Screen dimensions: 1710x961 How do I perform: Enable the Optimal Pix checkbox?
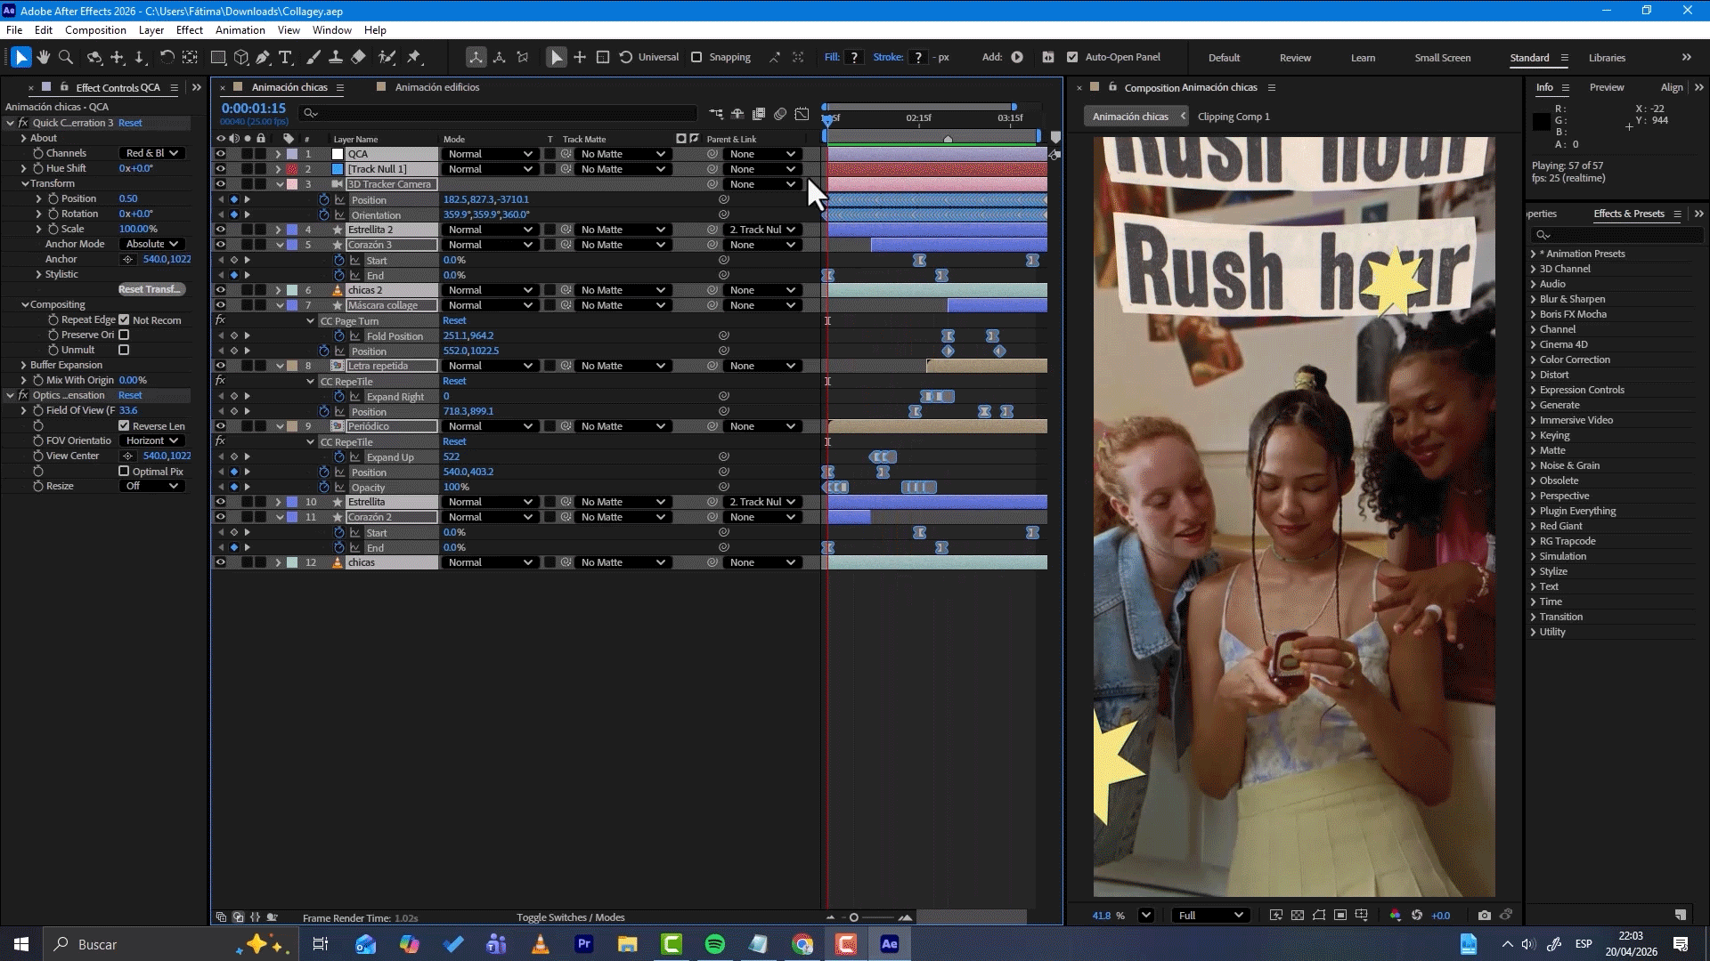click(x=124, y=471)
